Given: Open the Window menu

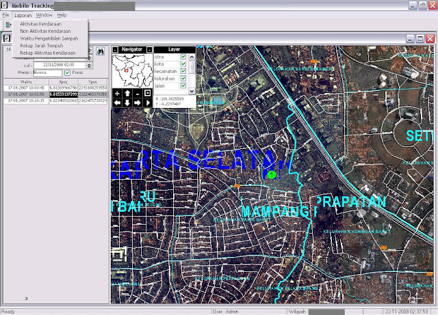Looking at the screenshot, I should click(44, 14).
